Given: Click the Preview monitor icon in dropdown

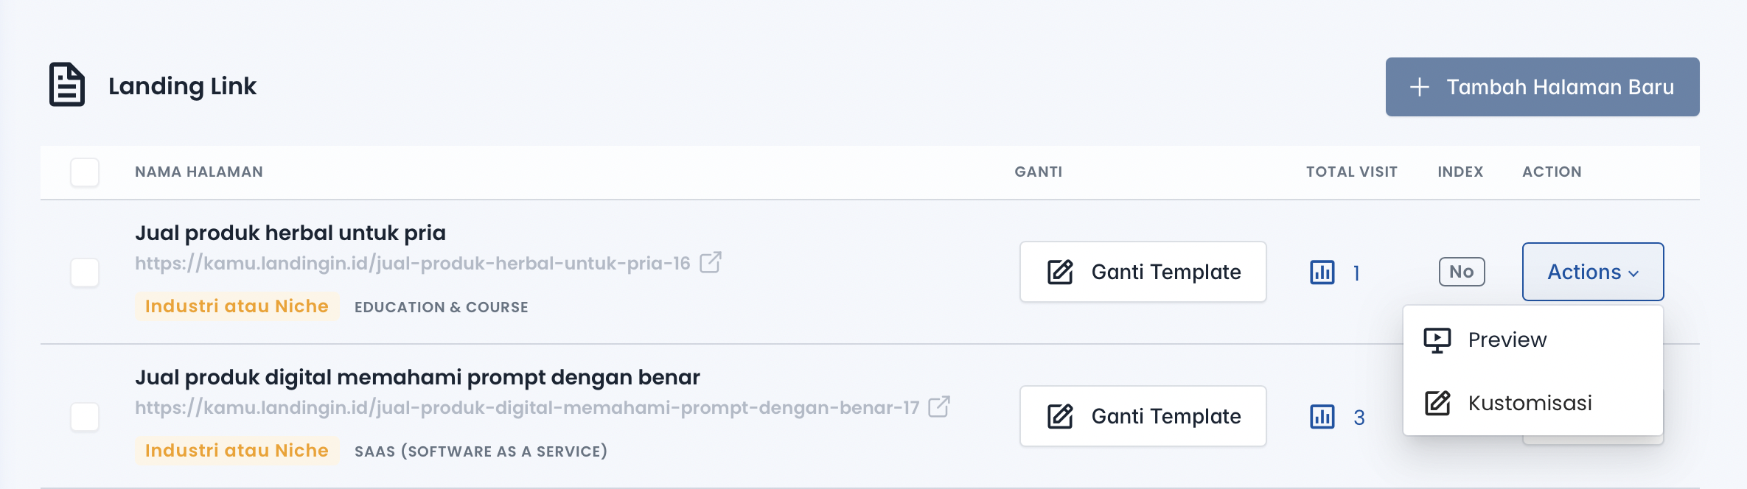Looking at the screenshot, I should tap(1437, 340).
